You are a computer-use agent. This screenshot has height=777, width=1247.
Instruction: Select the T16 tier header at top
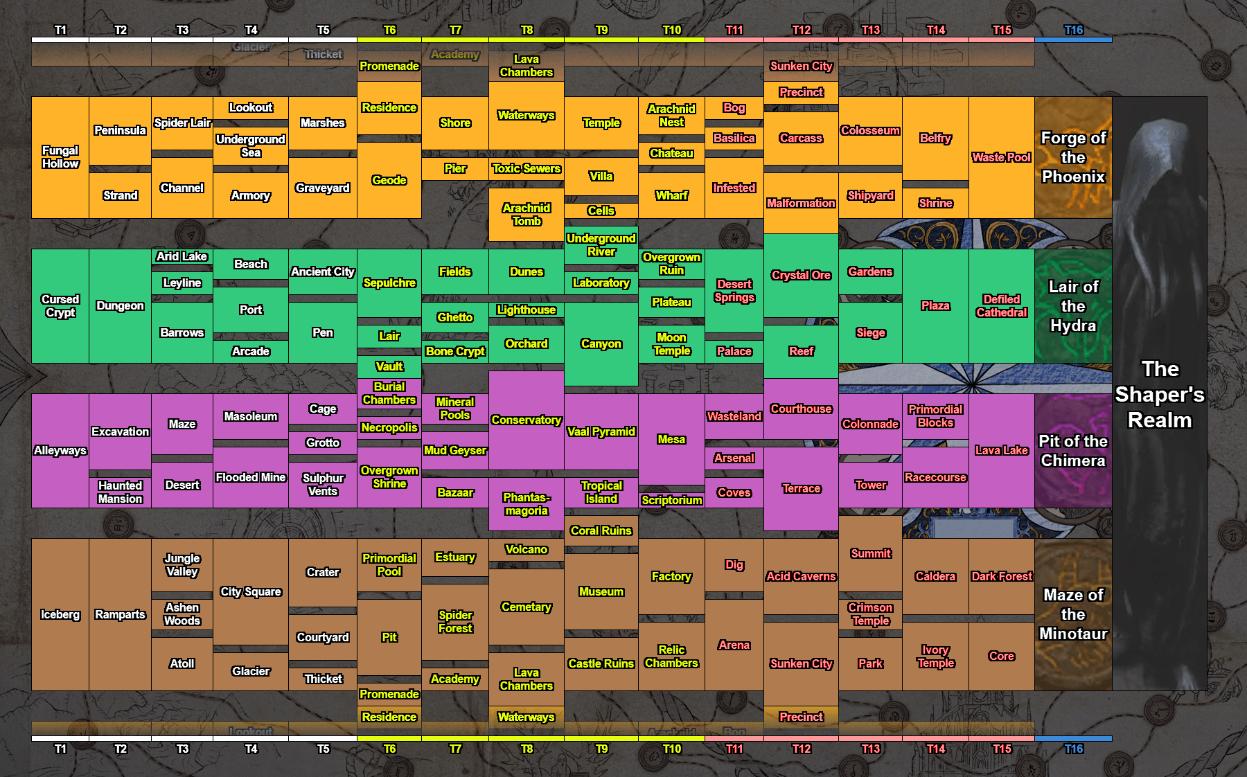(1073, 32)
